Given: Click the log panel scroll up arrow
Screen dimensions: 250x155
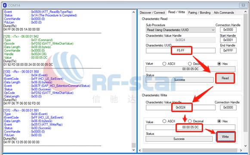Looking at the screenshot, I should (x=134, y=12).
